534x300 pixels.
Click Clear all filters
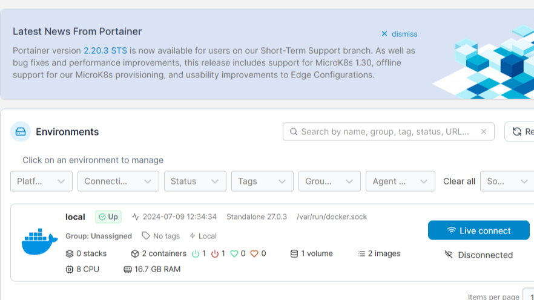(459, 181)
